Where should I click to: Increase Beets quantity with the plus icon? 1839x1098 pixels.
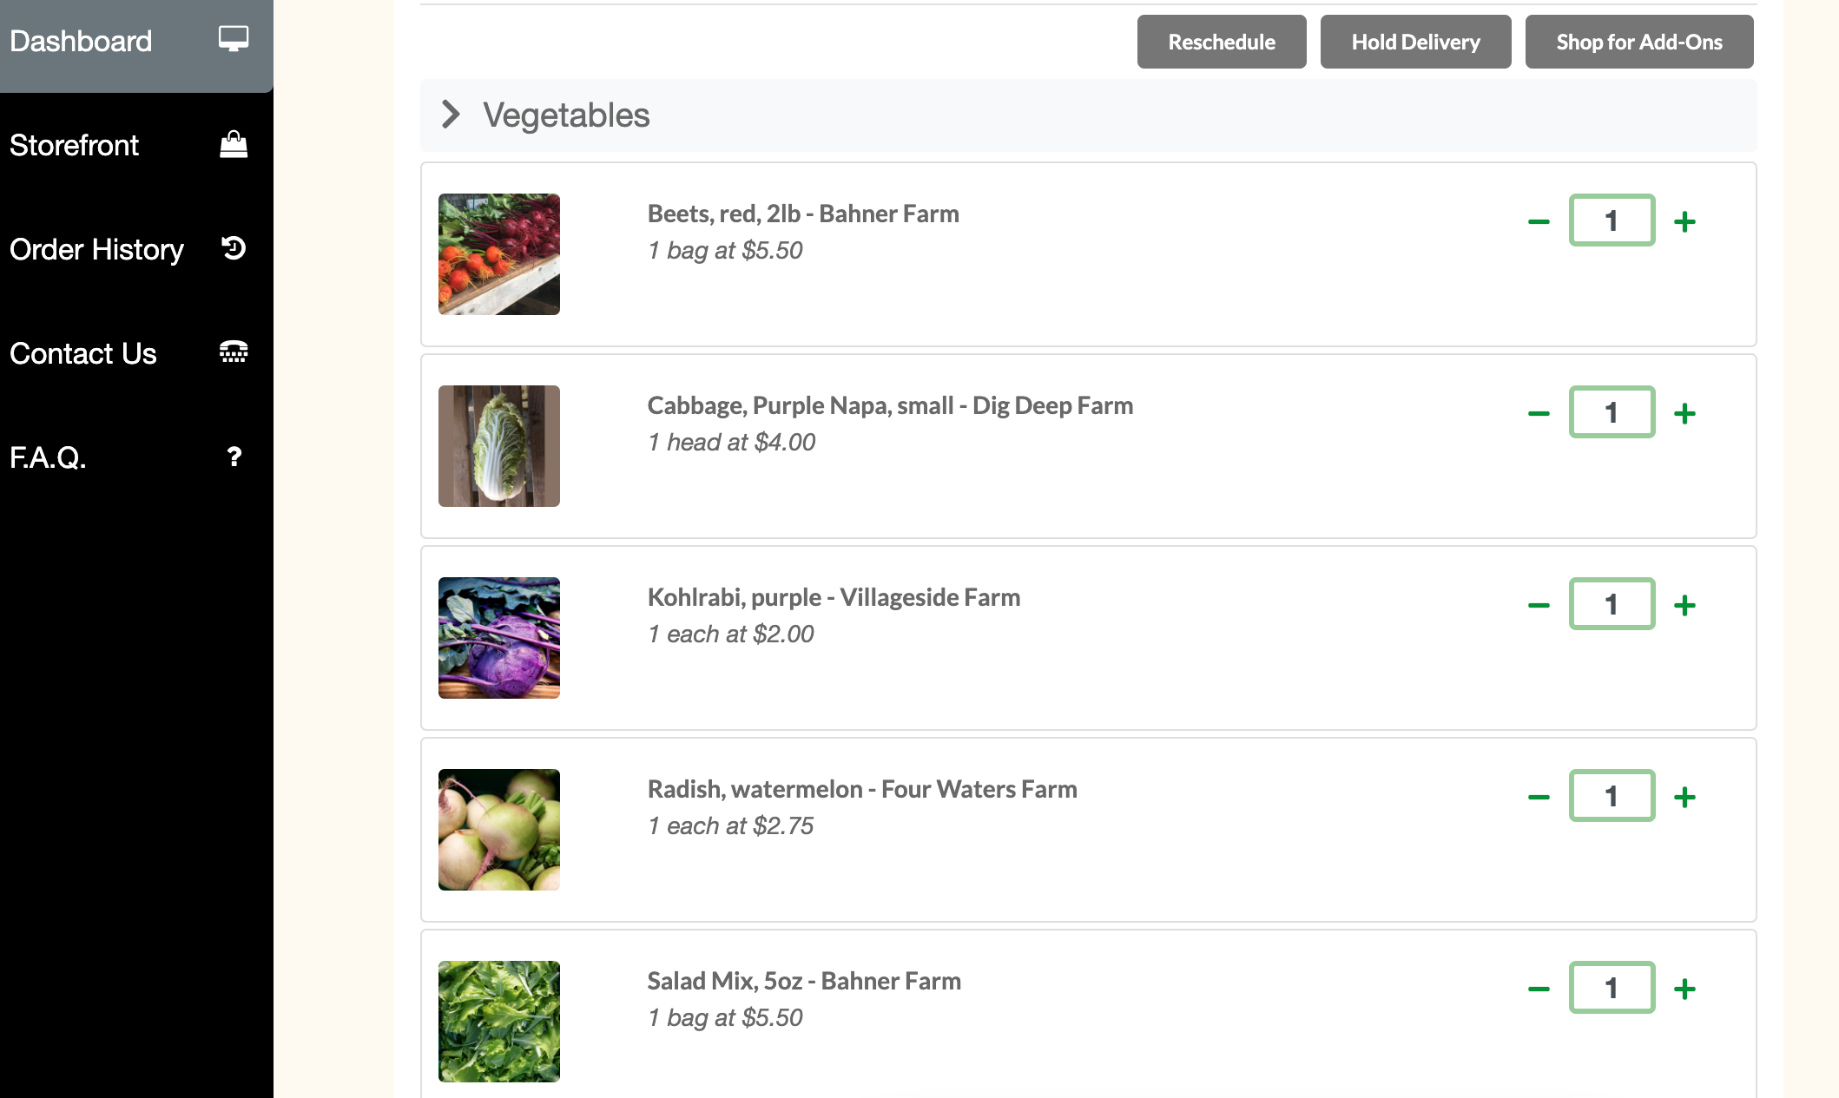(x=1684, y=220)
